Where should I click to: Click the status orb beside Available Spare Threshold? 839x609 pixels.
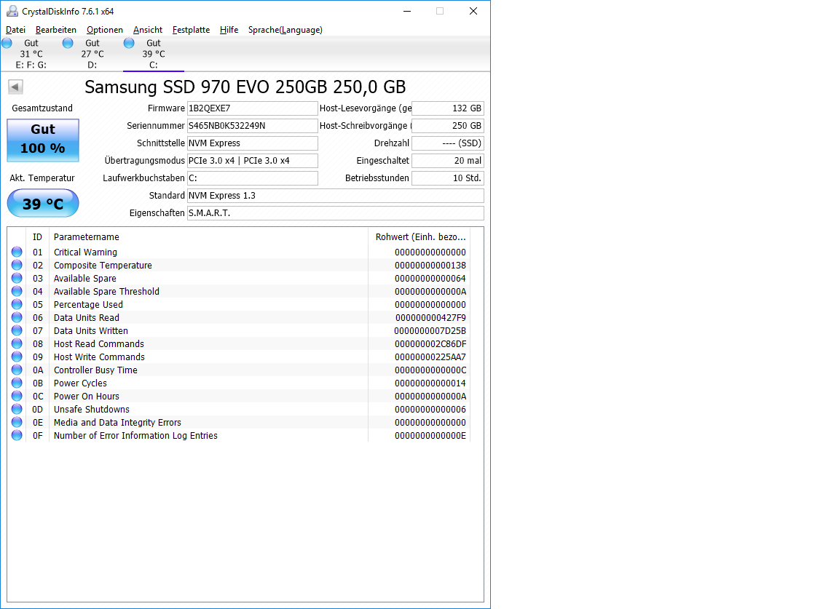click(x=17, y=291)
